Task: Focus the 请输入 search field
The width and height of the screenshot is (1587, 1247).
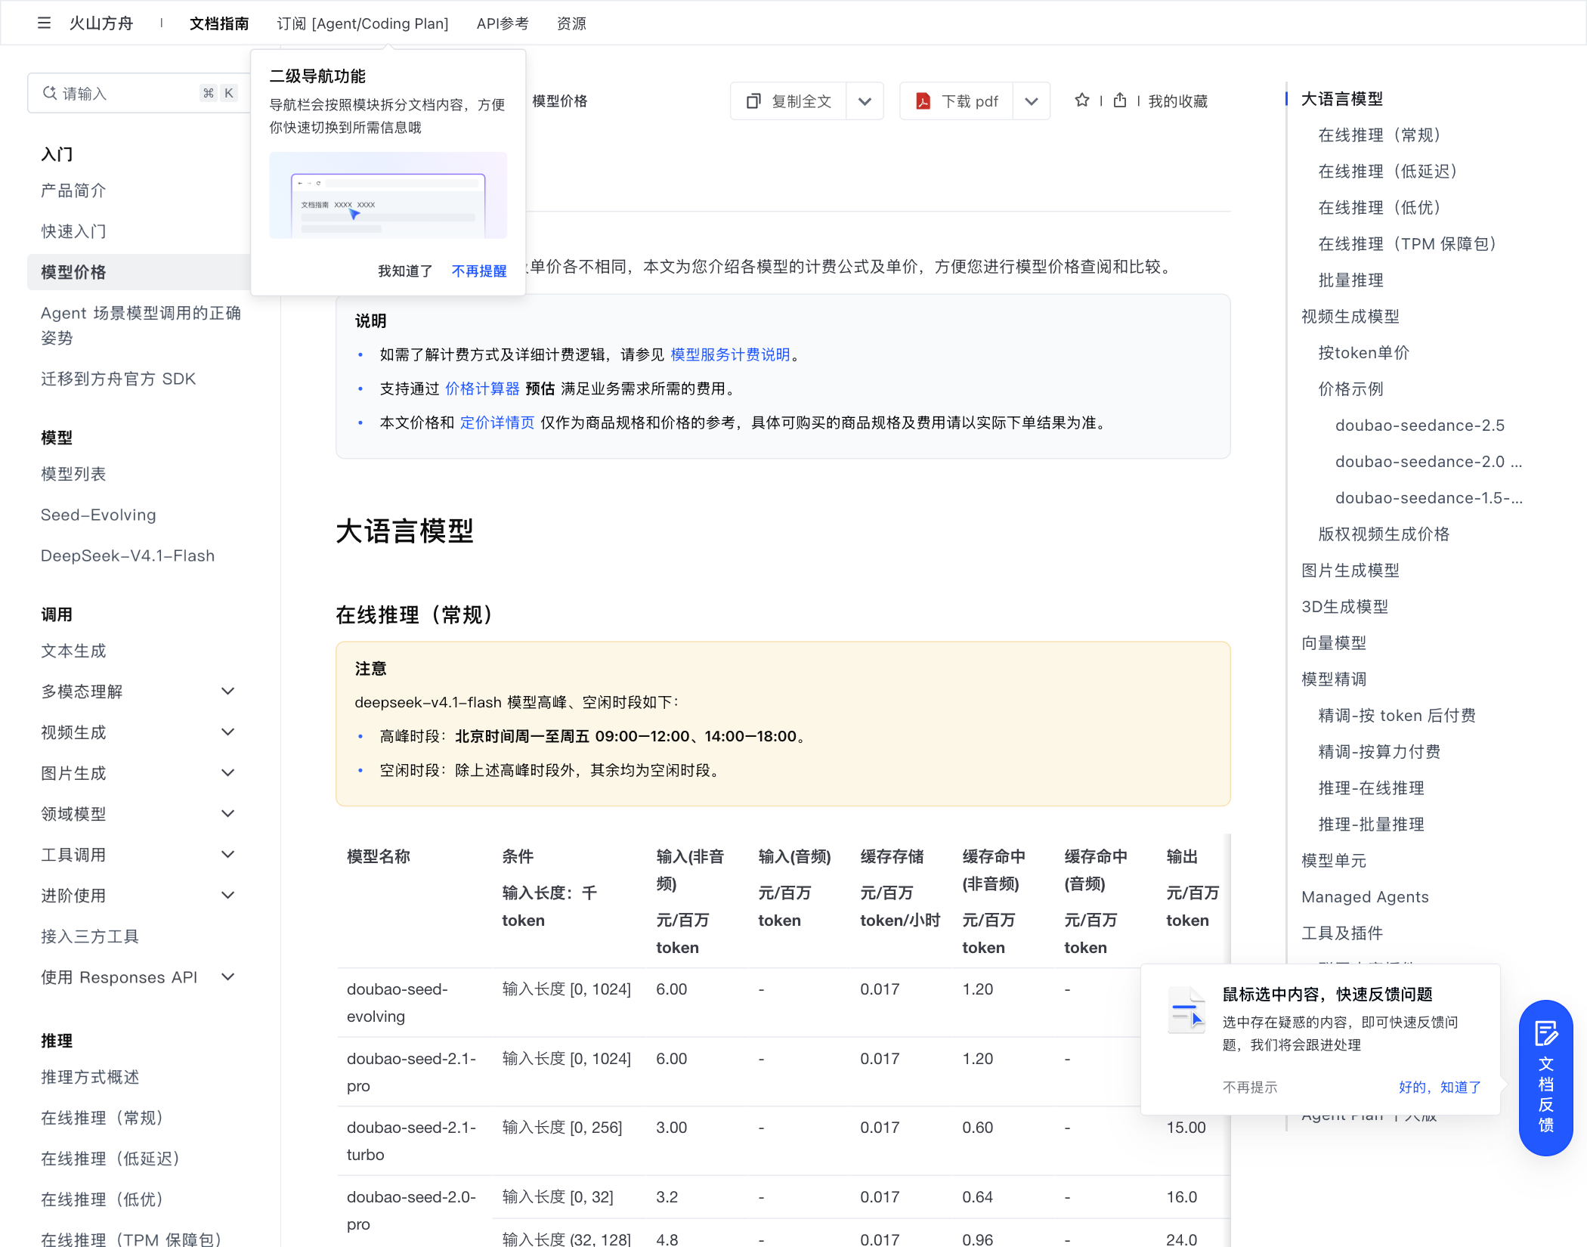Action: pyautogui.click(x=138, y=93)
